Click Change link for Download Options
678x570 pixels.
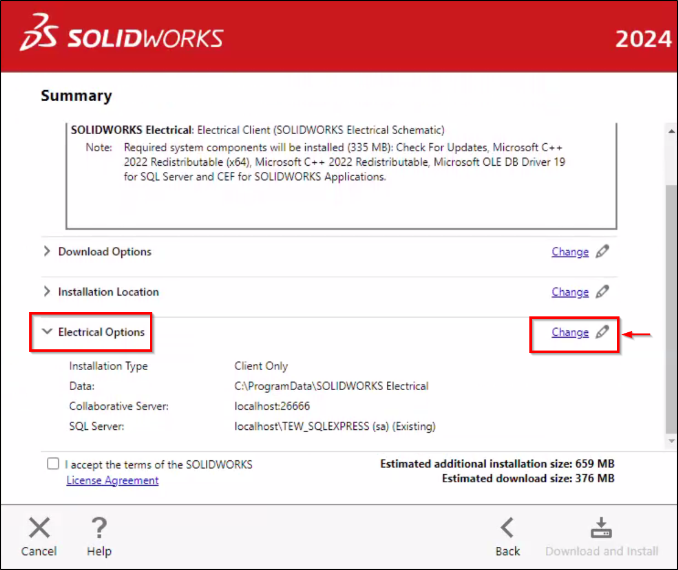pos(570,252)
